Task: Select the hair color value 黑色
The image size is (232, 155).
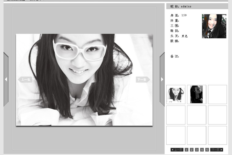Action: point(184,36)
